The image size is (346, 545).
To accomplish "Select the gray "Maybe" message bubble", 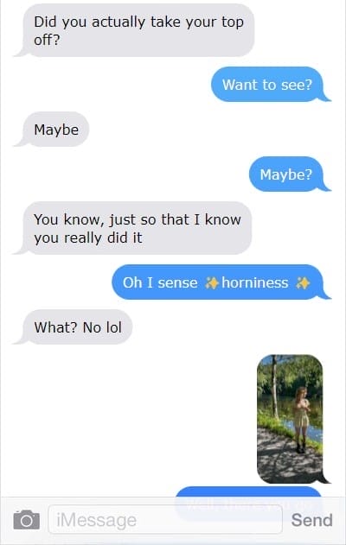I will [52, 130].
